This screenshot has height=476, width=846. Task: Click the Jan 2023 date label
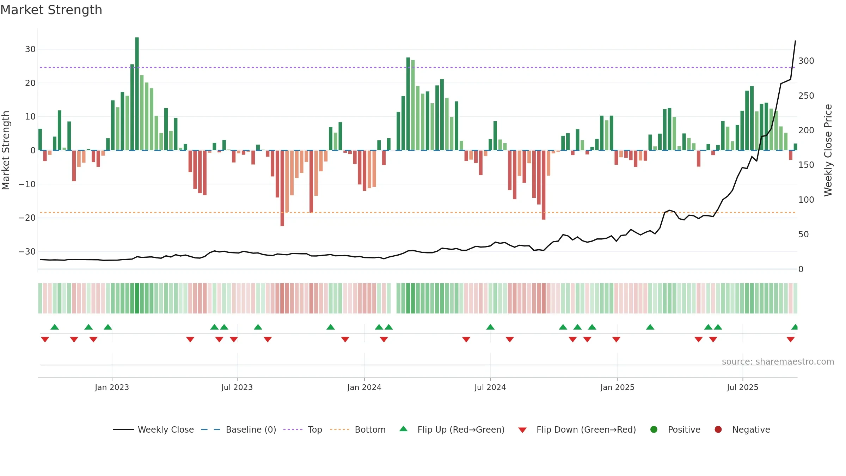pos(112,387)
